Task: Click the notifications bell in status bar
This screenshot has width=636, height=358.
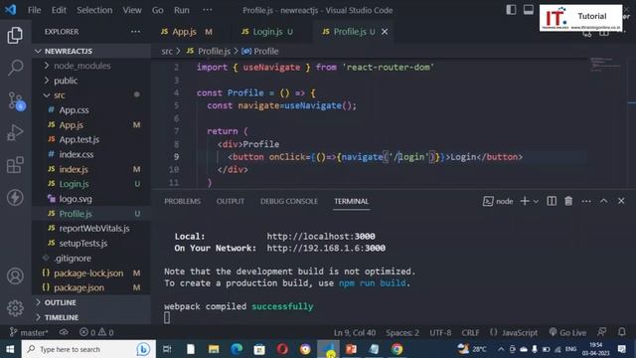Action: coord(622,332)
